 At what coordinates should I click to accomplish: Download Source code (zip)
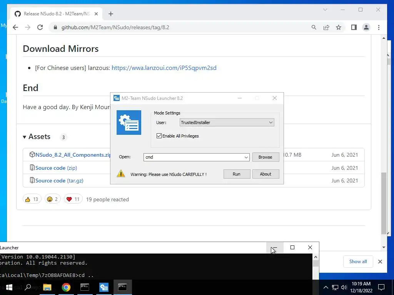click(x=56, y=168)
